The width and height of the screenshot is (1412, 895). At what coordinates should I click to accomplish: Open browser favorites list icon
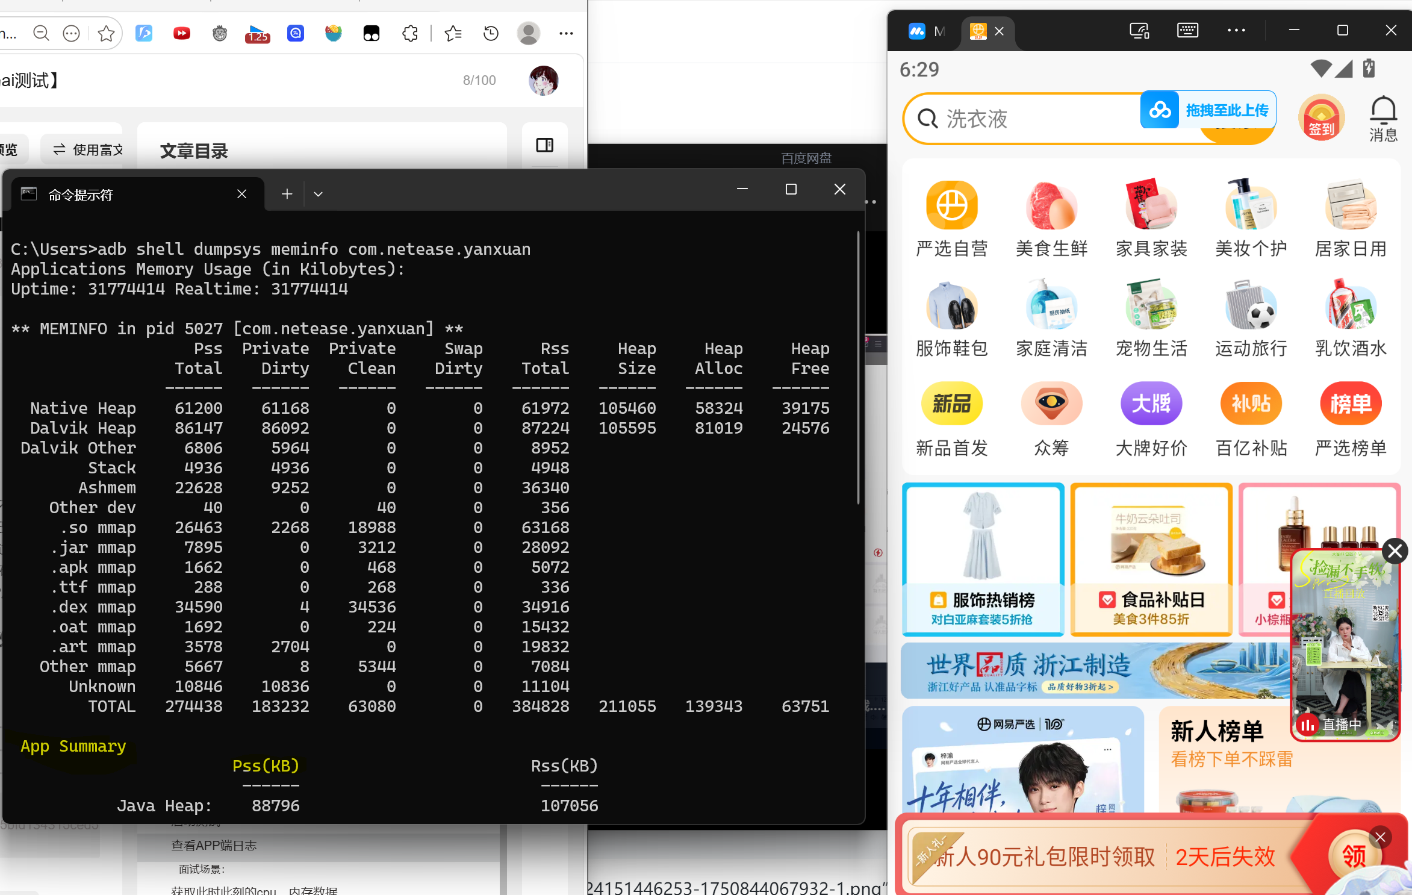pos(453,33)
